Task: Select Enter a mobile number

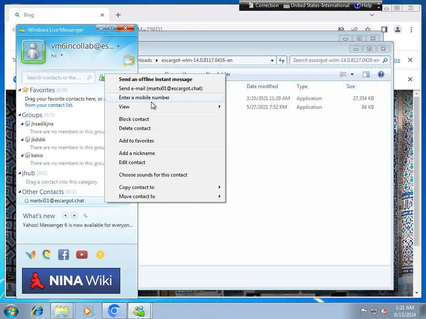Action: pos(165,98)
